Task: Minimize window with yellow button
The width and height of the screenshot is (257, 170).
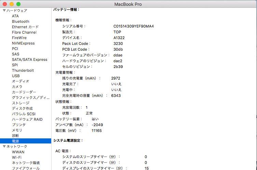Action: pos(12,4)
